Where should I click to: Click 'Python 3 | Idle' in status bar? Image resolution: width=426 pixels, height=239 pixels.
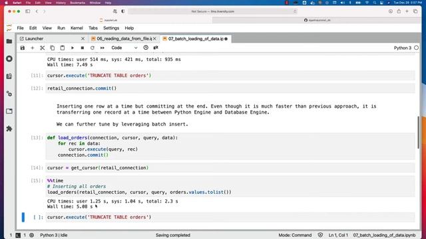(x=54, y=235)
